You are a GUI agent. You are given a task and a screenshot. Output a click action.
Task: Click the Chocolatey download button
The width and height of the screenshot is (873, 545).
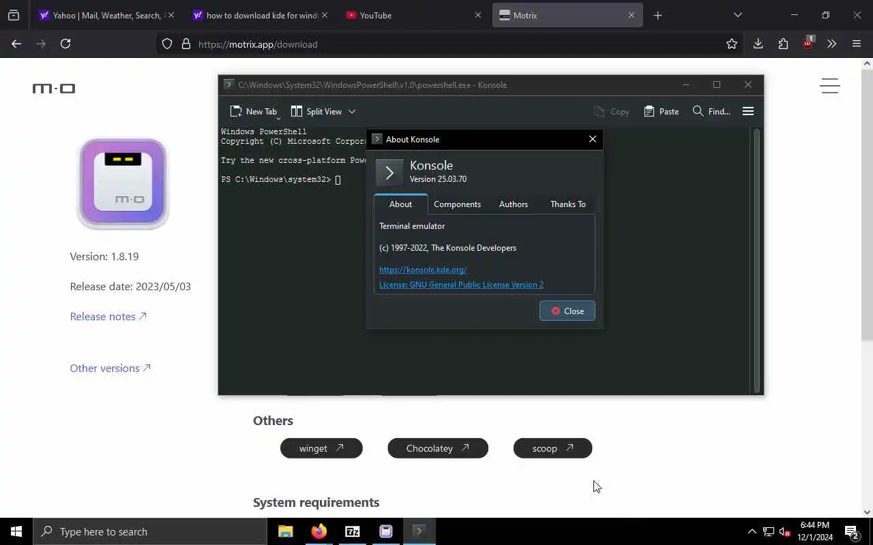point(438,448)
